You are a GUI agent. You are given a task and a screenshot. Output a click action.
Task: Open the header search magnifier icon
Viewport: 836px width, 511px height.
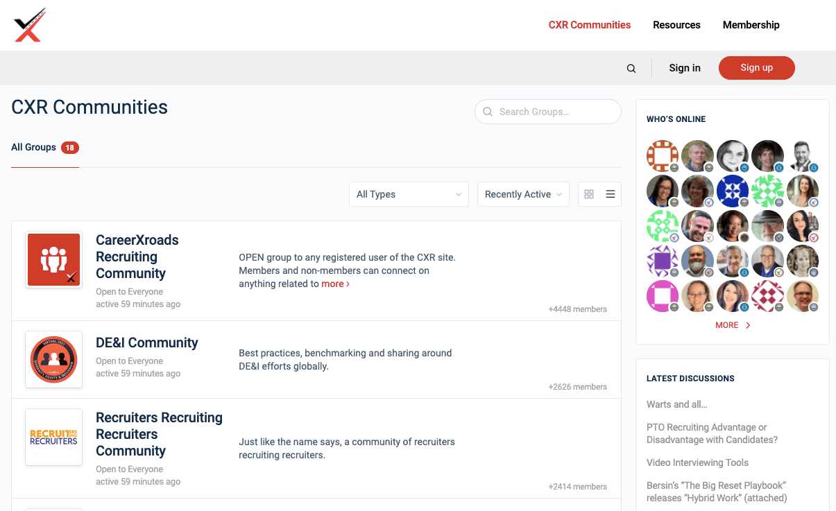631,69
